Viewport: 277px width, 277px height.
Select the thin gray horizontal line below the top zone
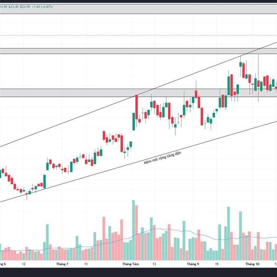[138, 36]
